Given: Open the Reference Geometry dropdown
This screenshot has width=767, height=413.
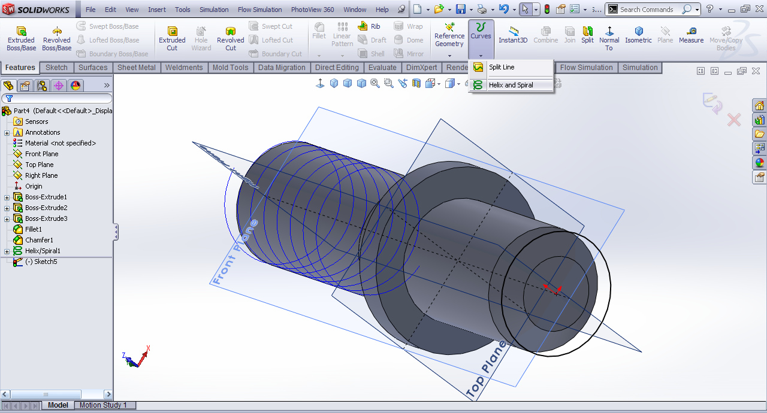Looking at the screenshot, I should 449,55.
